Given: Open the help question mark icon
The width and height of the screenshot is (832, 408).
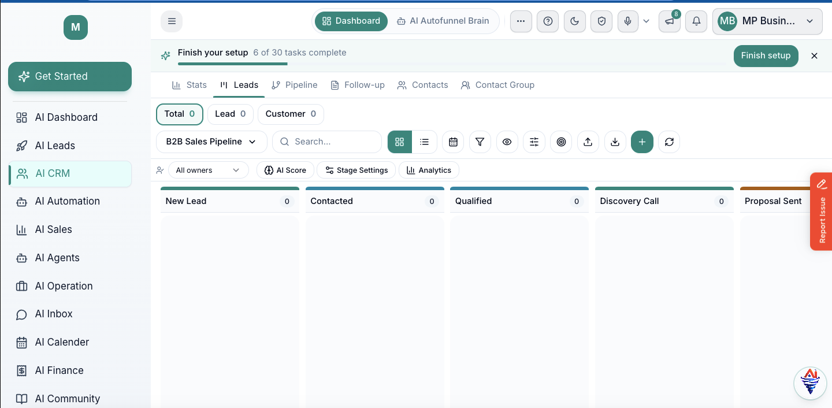Looking at the screenshot, I should (548, 21).
